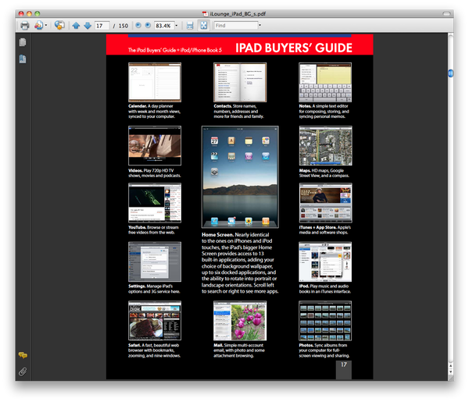
Task: Click the 'Mail. Simple multi-account' caption
Action: point(239,350)
